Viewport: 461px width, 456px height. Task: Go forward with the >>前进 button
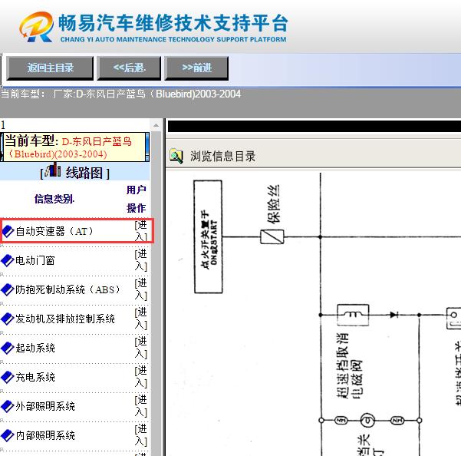(196, 68)
